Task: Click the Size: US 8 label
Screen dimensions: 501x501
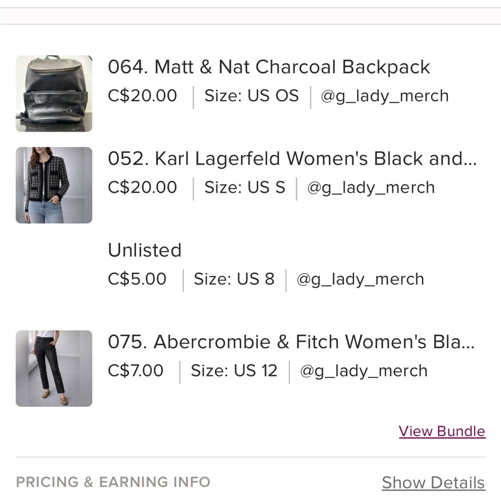Action: [x=234, y=279]
